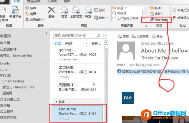Forward (转发) the email from the ribbon
The image size is (189, 123).
tap(88, 10)
